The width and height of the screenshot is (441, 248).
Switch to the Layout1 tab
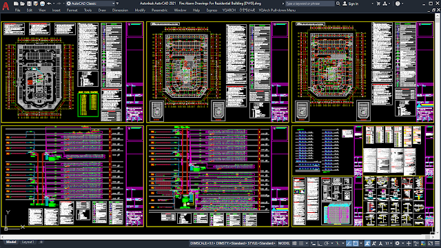[28, 242]
